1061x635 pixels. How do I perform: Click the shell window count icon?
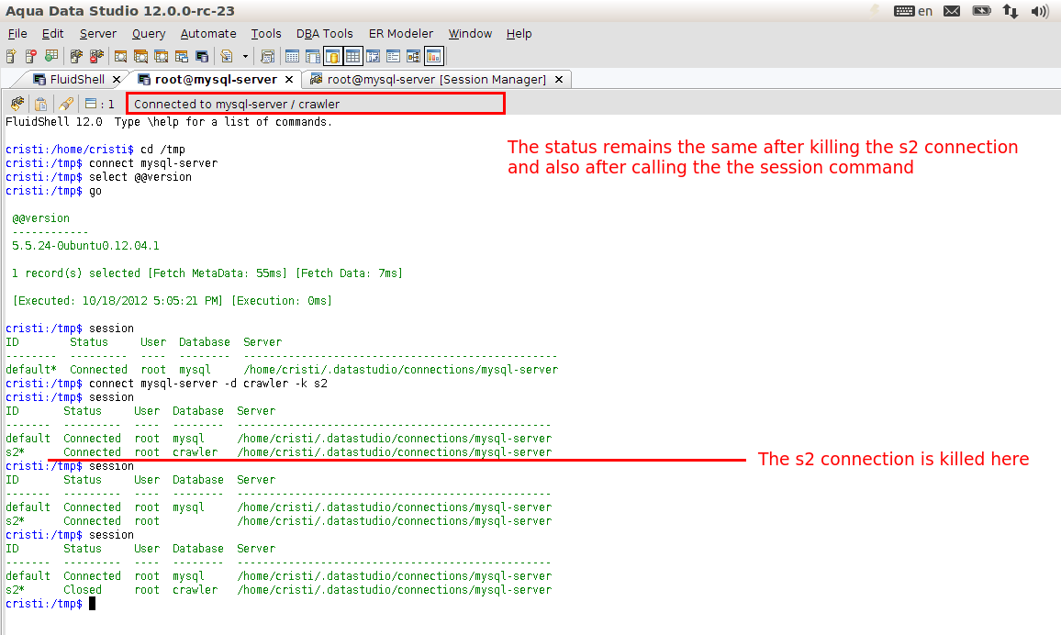point(92,104)
